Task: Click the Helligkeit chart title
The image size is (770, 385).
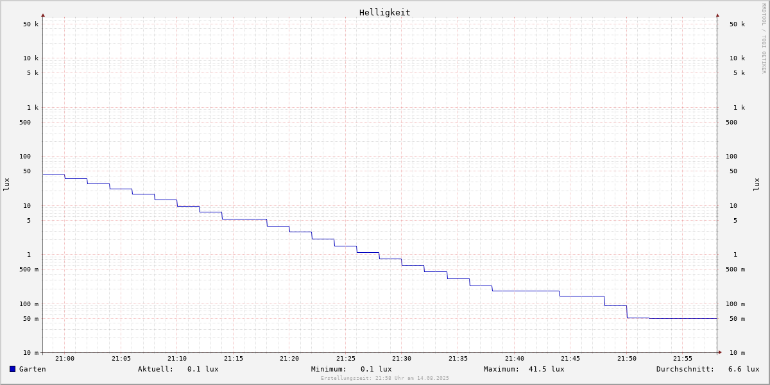Action: (x=385, y=12)
